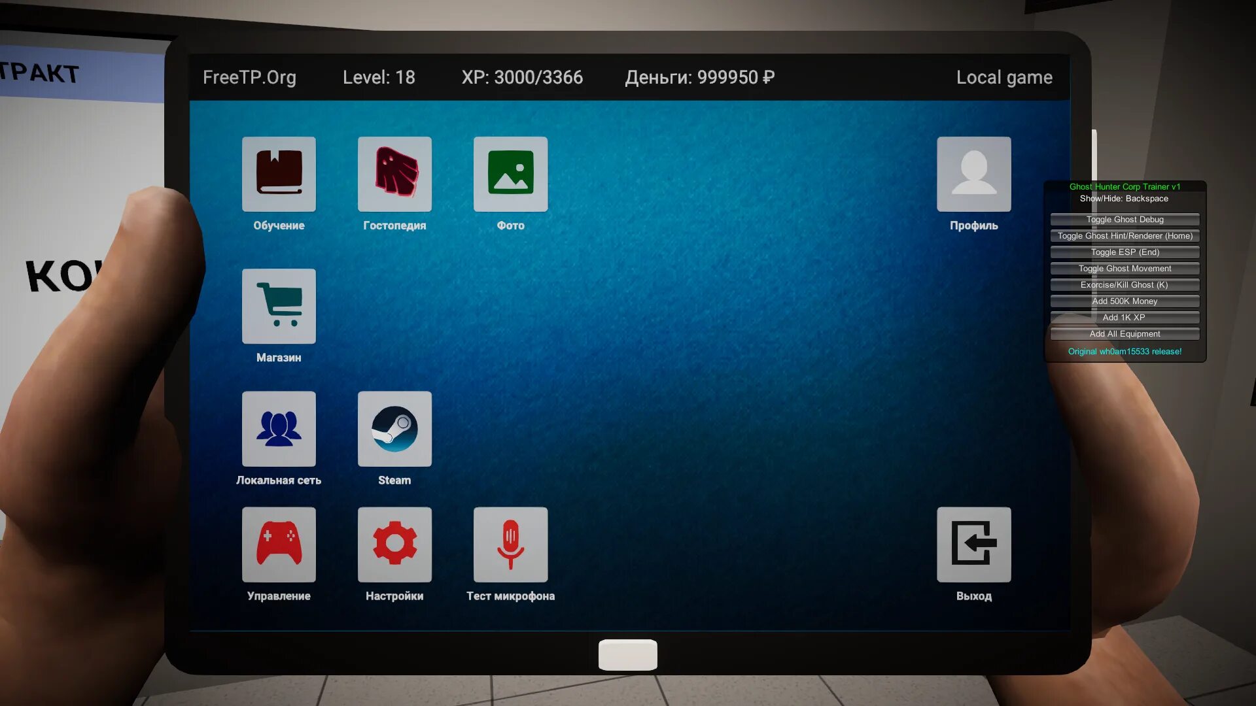Select Add All Equipment option

point(1124,333)
